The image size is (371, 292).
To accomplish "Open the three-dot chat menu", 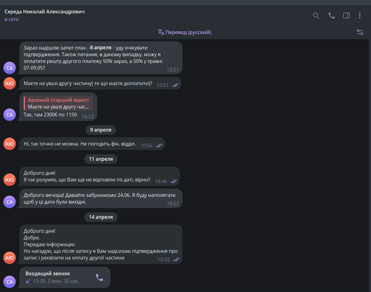I will tap(360, 15).
